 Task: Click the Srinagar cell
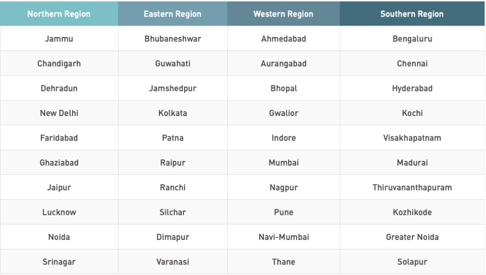[x=59, y=262]
